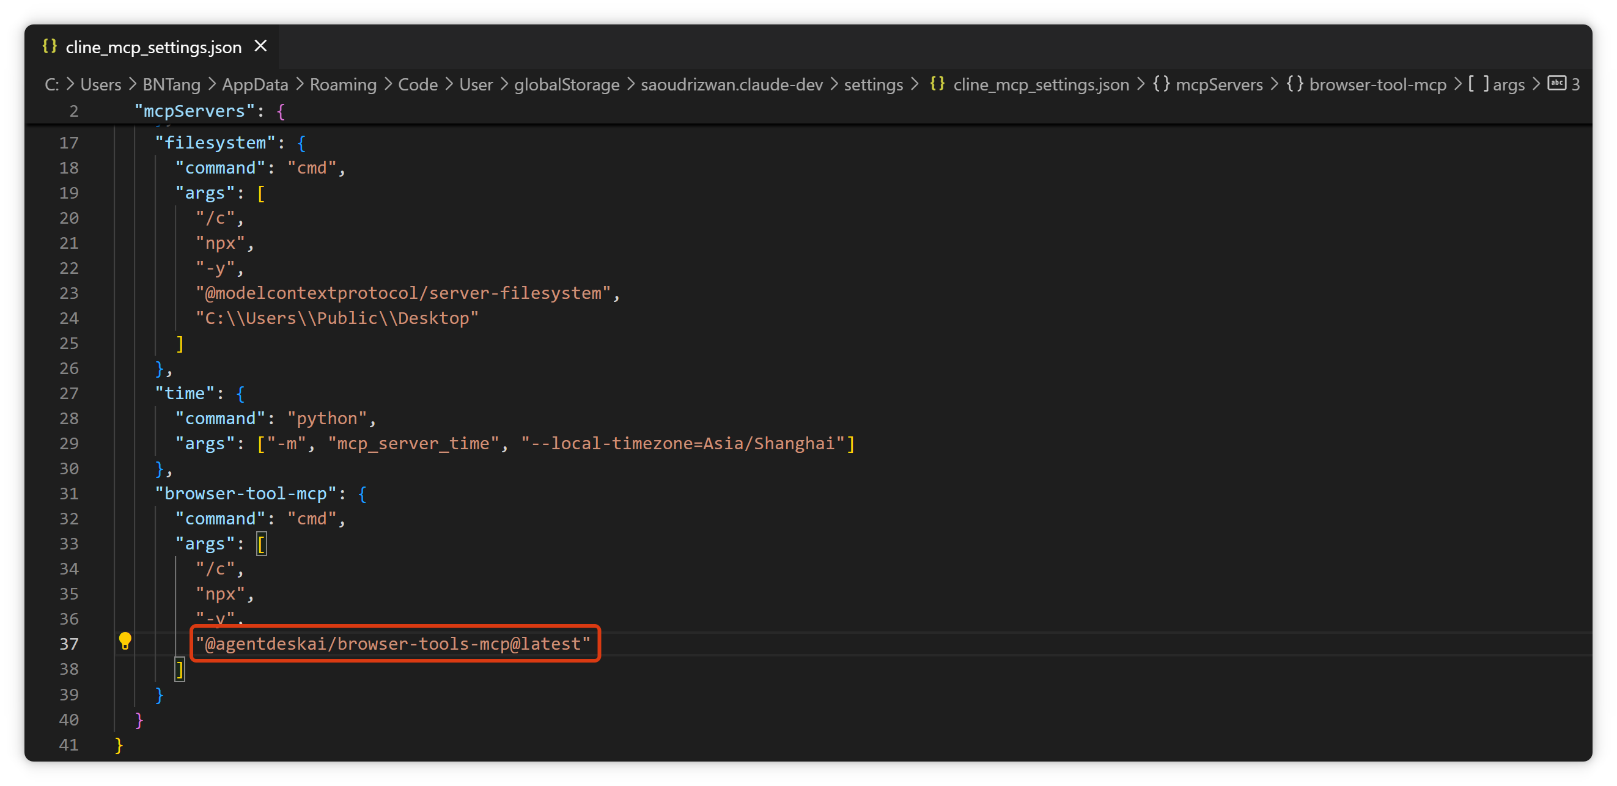Click the Roaming breadcrumb segment
Screen dimensions: 1617x786
(343, 85)
